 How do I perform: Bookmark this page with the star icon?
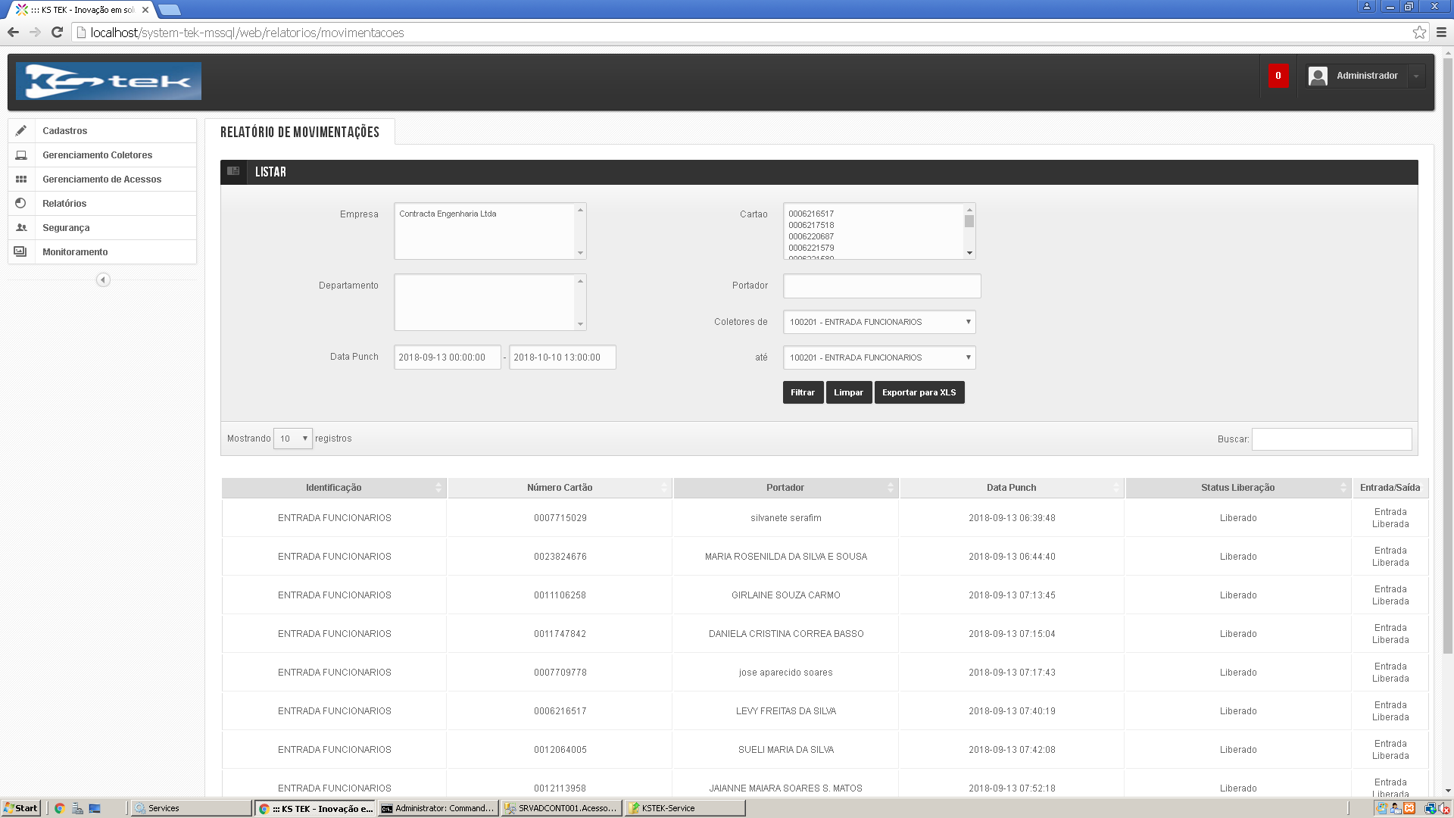click(1419, 33)
